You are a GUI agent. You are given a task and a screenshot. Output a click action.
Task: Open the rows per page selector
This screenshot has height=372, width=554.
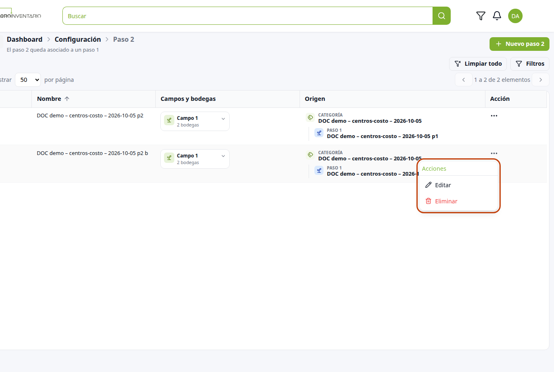tap(28, 80)
